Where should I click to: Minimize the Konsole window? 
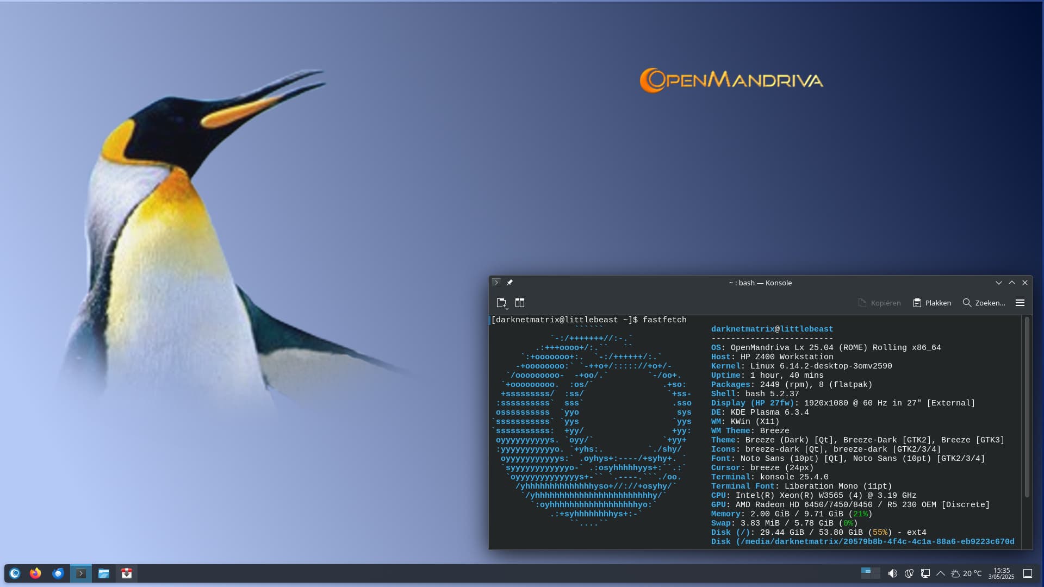[999, 283]
